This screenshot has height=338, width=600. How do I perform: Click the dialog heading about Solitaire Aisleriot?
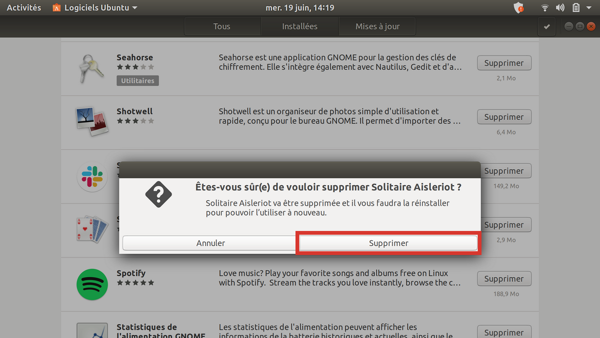click(327, 187)
